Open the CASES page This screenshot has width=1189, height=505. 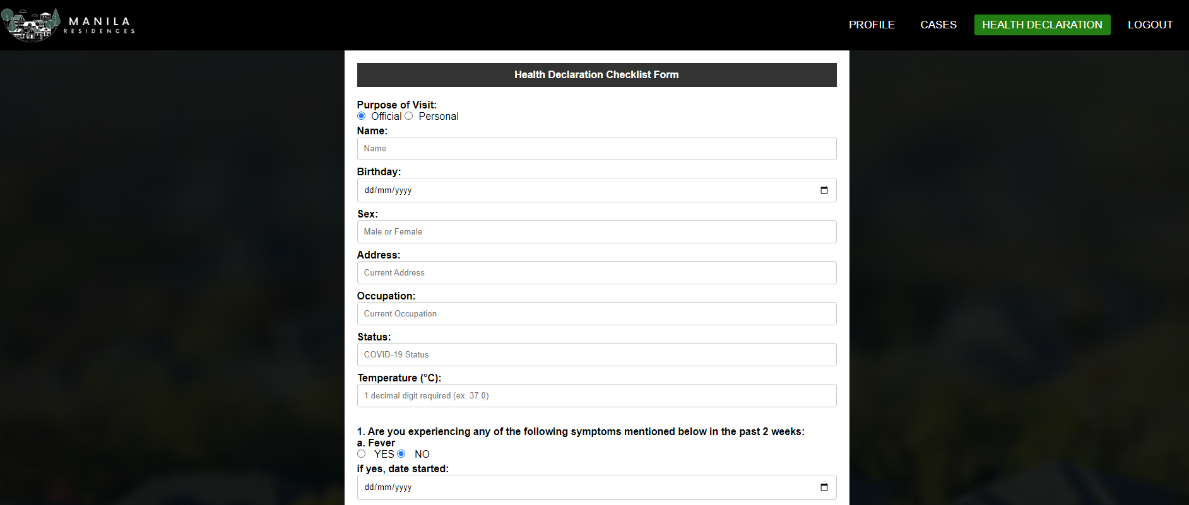[x=938, y=25]
